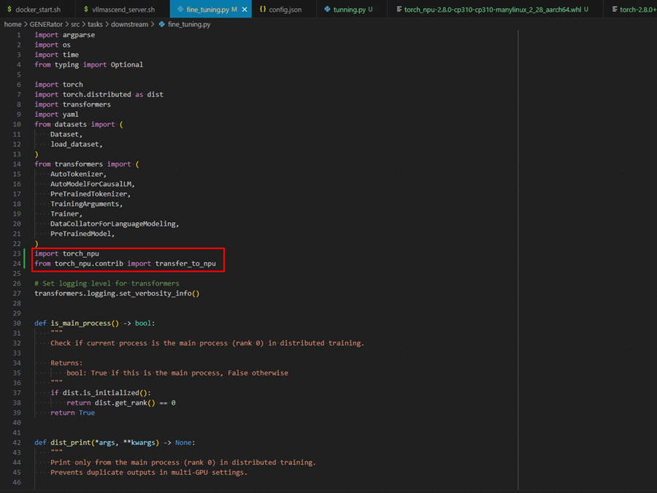Select 'fine_tuning.py' in the breadcrumb
Viewport: 657px width, 493px height.
189,24
